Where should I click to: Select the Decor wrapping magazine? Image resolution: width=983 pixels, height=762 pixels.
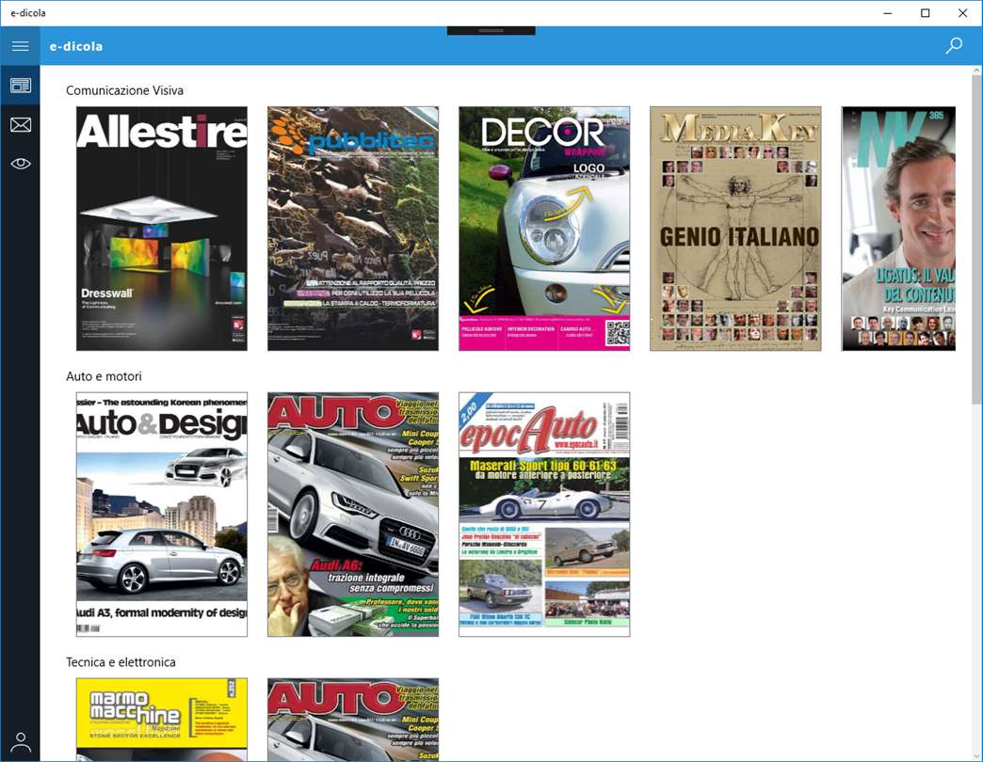coord(544,229)
